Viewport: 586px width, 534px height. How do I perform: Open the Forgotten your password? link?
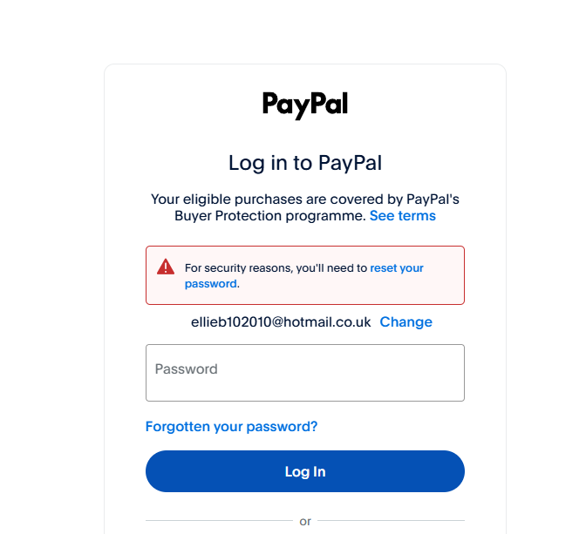point(231,427)
